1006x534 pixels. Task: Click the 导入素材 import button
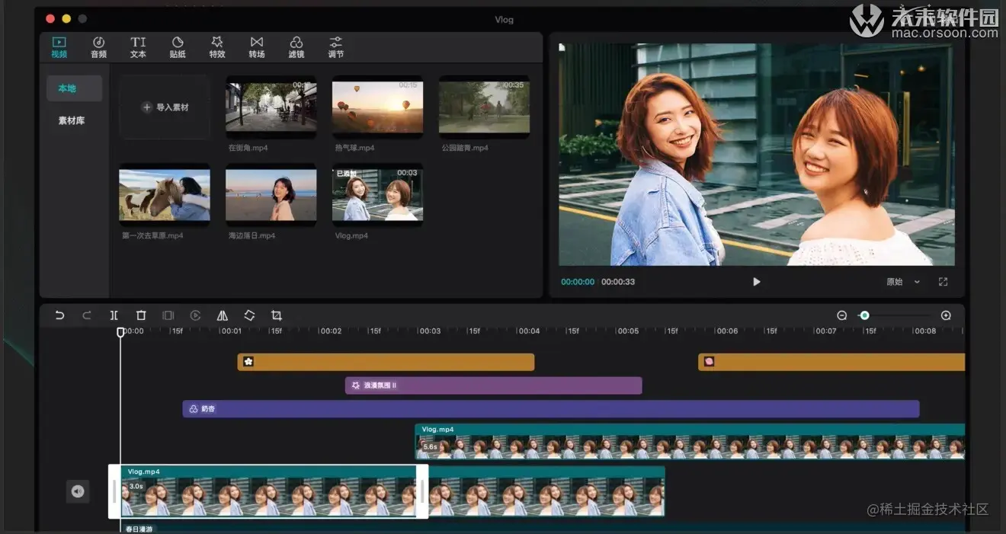tap(165, 107)
